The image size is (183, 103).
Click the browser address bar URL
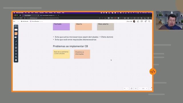coord(43,18)
